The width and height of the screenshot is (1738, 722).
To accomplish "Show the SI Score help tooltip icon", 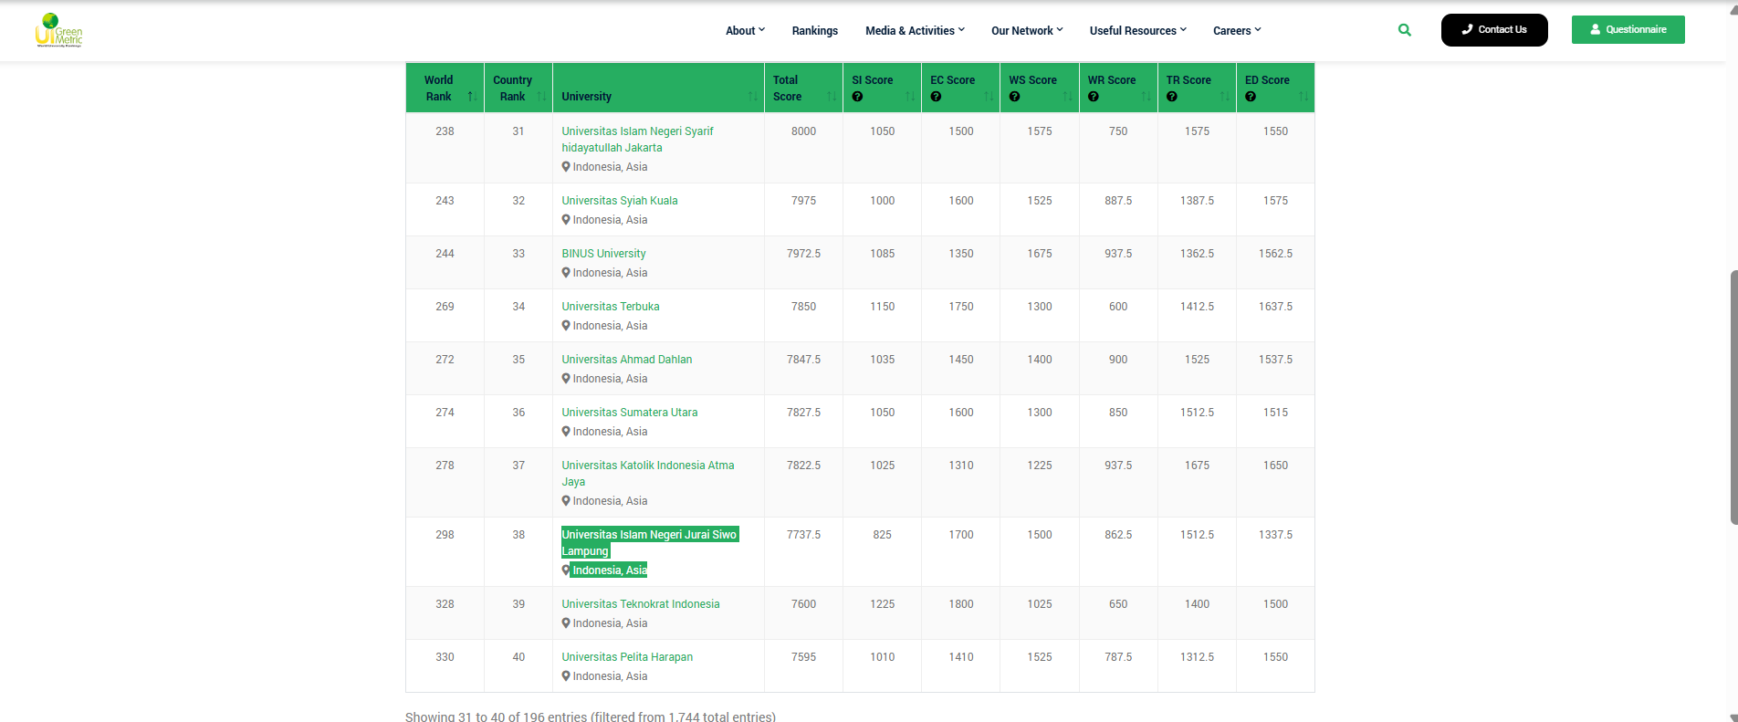I will 857,97.
